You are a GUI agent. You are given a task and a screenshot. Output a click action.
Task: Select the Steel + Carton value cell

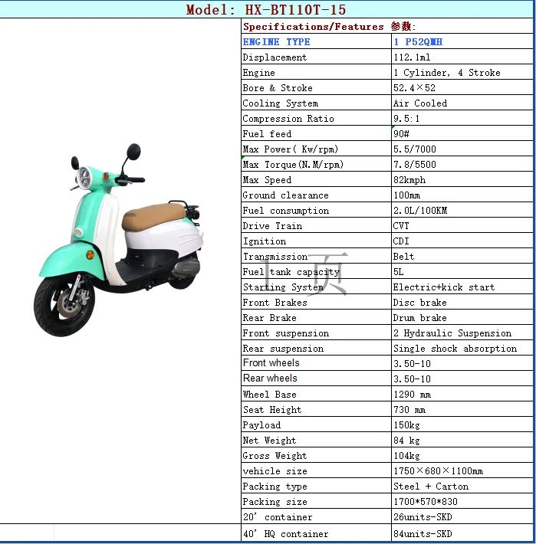(x=462, y=487)
